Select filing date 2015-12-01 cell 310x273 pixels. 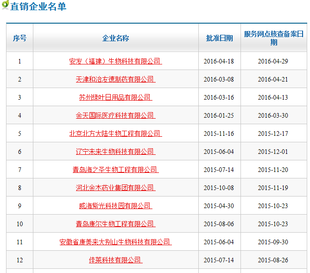coord(273,152)
